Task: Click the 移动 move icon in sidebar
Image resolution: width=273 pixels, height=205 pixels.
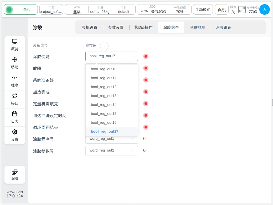Action: (15, 60)
